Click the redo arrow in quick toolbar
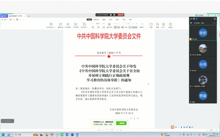This screenshot has width=220, height=137. [x=23, y=20]
